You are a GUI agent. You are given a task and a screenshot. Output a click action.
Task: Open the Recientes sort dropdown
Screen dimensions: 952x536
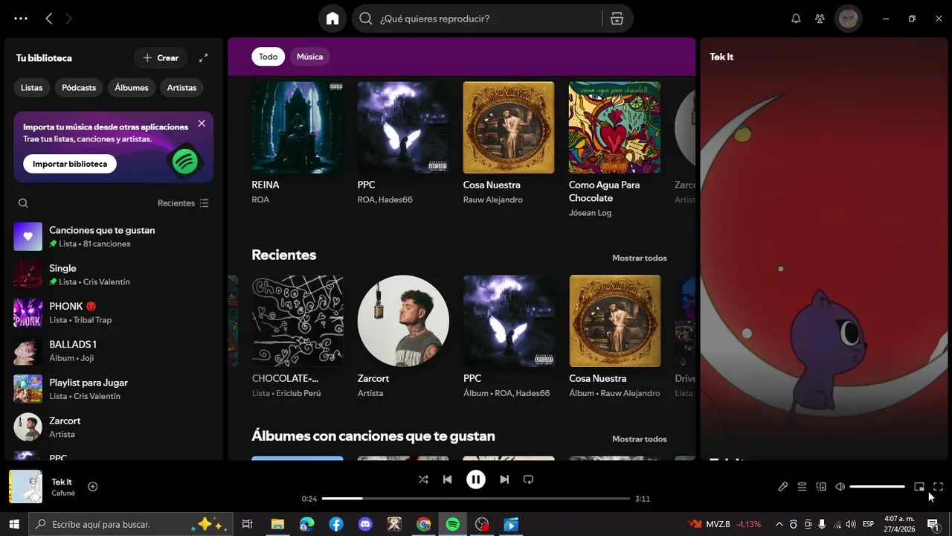point(183,203)
